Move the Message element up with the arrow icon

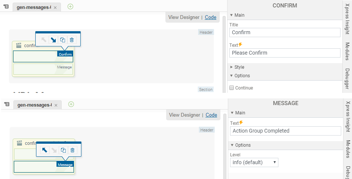point(45,150)
